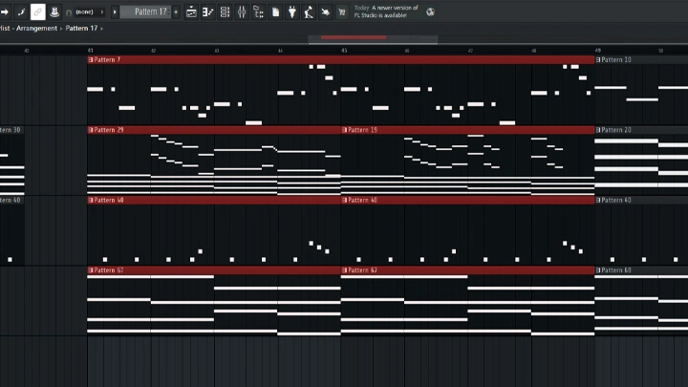Viewport: 688px width, 387px height.
Task: Select Pattern 17 in the breadcrumb path
Action: pos(81,28)
